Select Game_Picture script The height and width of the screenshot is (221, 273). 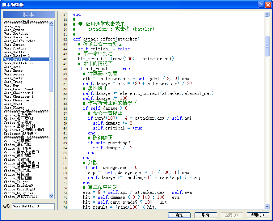[26, 49]
